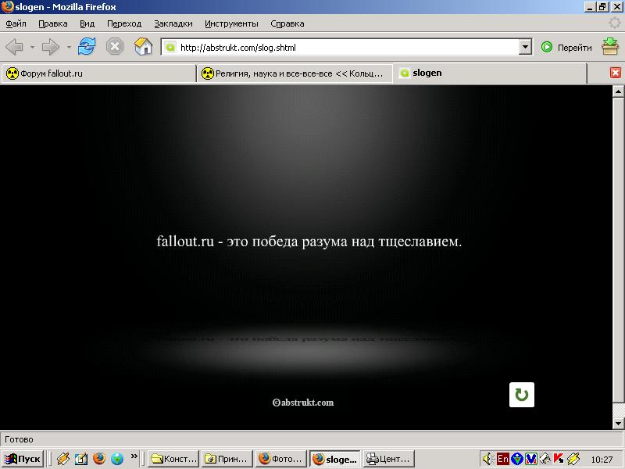
Task: Open the volume speaker tray icon
Action: [487, 459]
